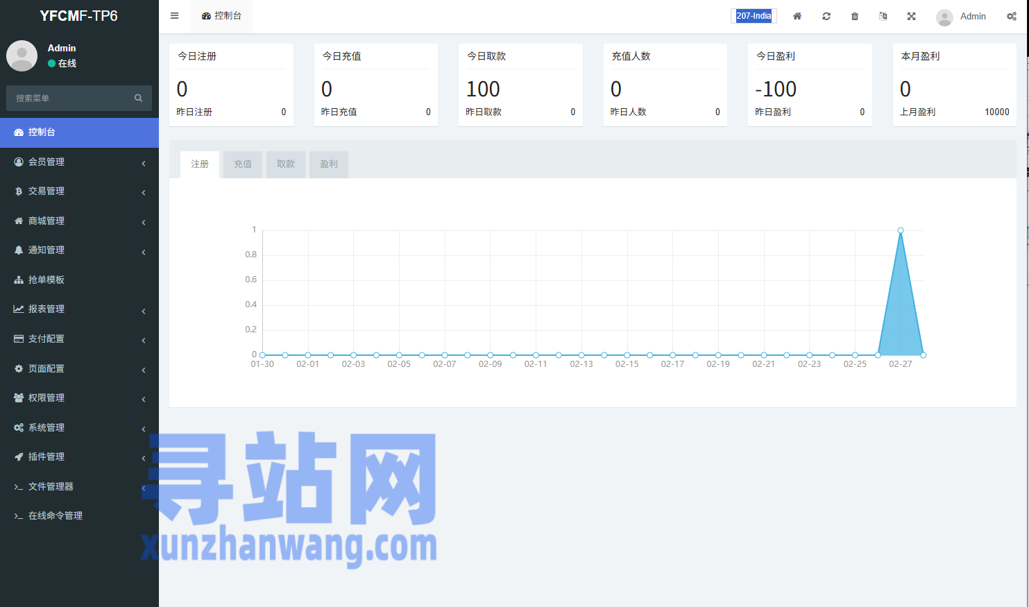
Task: Open settings via the gears icon top-right
Action: pyautogui.click(x=1011, y=16)
